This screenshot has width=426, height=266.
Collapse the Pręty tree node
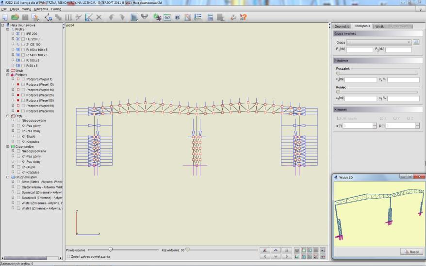pos(8,116)
